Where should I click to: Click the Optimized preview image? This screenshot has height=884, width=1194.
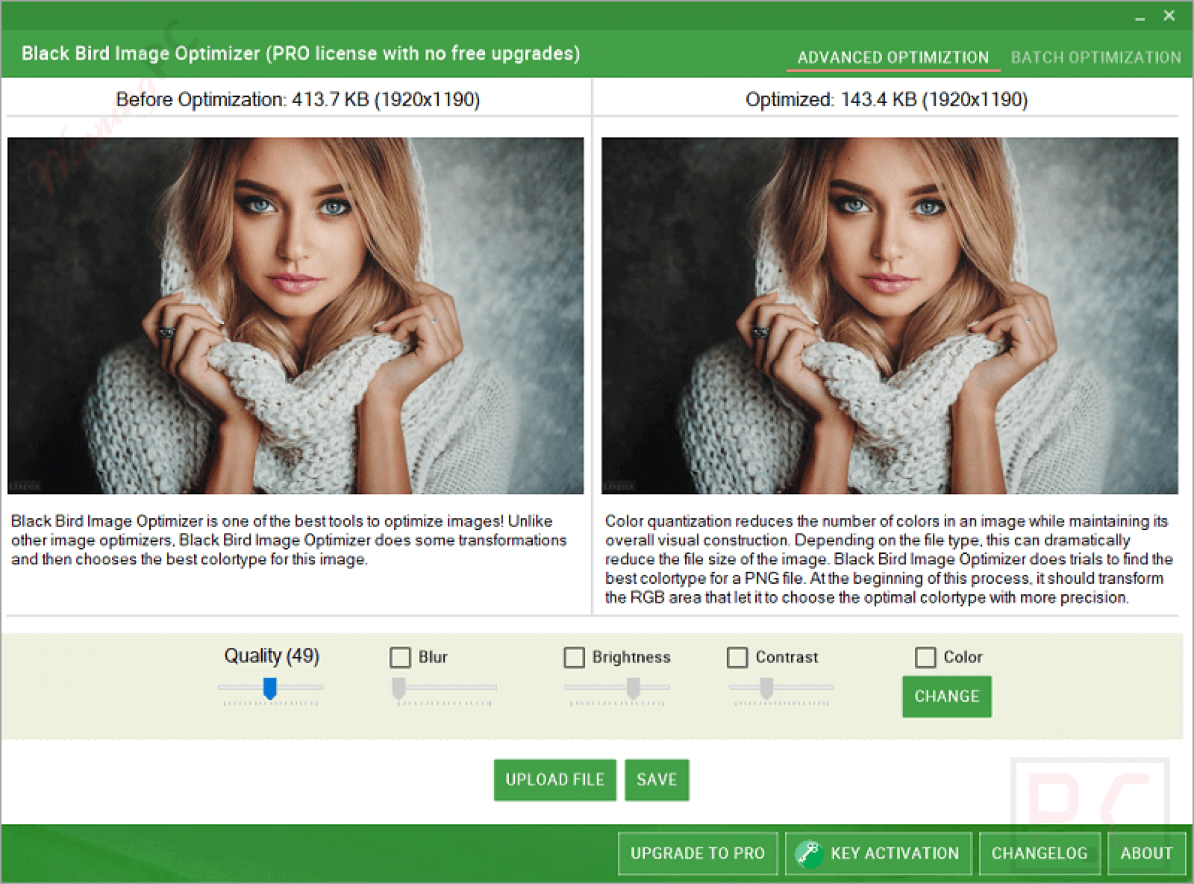tap(890, 315)
